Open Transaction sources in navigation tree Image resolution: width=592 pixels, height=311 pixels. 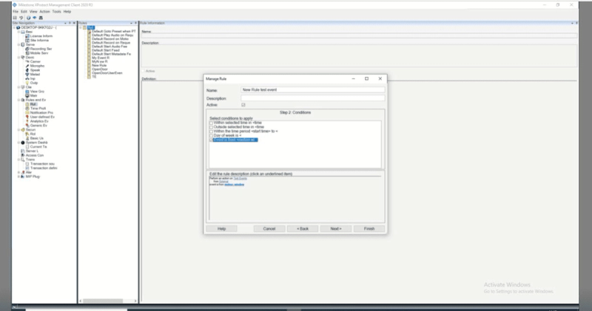[40, 164]
